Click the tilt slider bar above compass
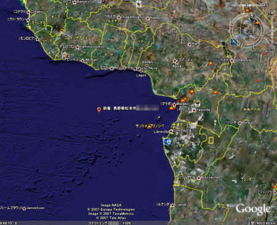The image size is (277, 225). [x=247, y=5]
